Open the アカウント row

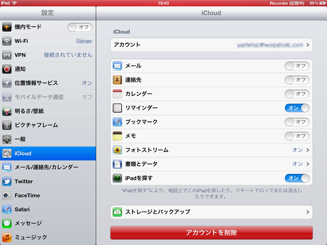pos(211,45)
